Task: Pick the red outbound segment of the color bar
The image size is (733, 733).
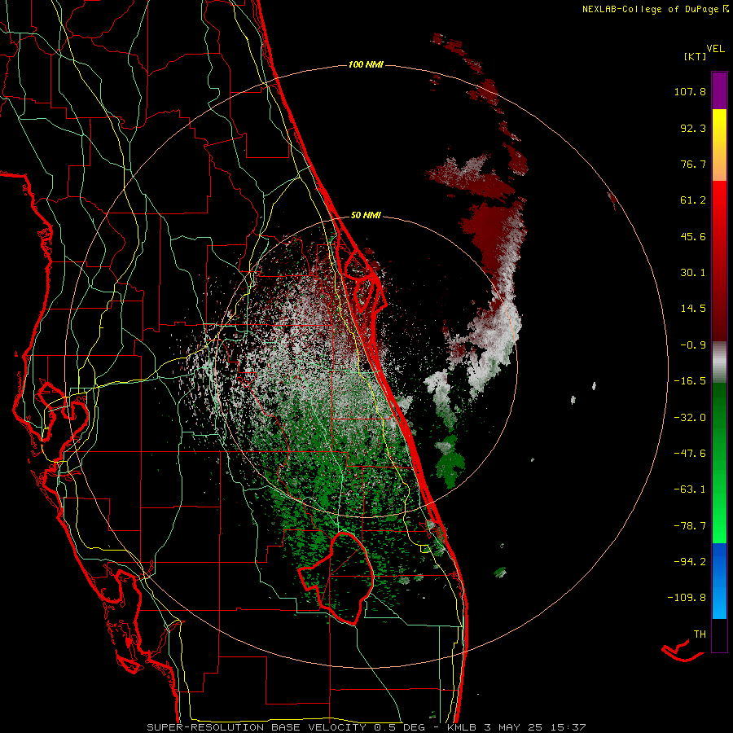Action: 719,261
